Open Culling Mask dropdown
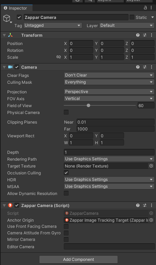This screenshot has height=265, width=156. (109, 82)
